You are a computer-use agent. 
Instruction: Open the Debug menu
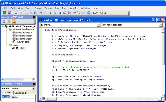click(48, 8)
